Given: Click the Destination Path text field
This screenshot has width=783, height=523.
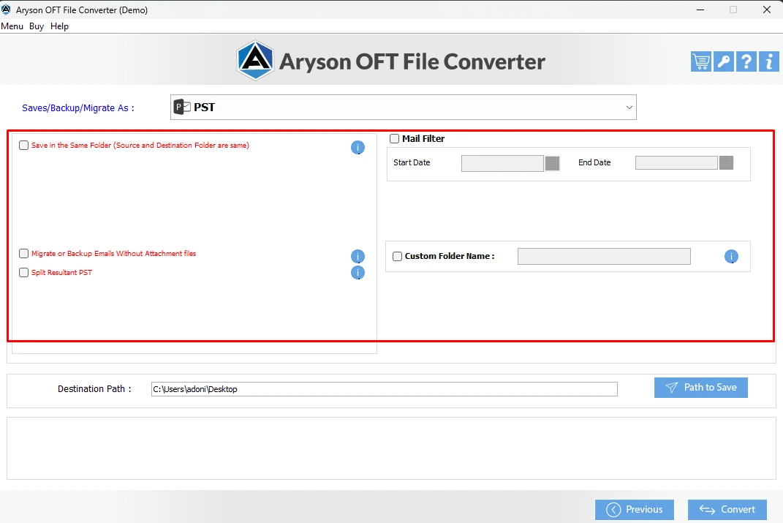Looking at the screenshot, I should [385, 389].
